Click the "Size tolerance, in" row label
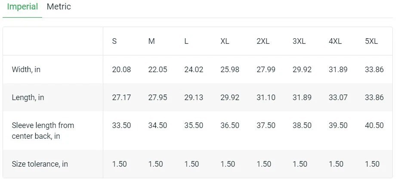This screenshot has width=401, height=186. [40, 164]
